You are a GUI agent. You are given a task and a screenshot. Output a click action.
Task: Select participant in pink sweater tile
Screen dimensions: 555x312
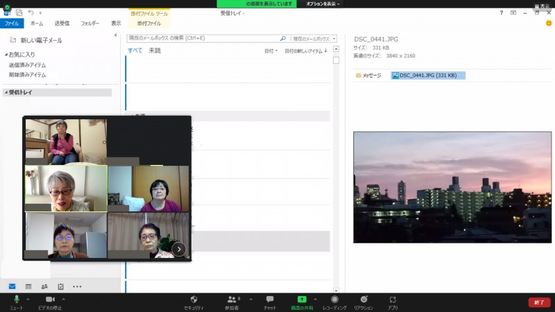(66, 142)
